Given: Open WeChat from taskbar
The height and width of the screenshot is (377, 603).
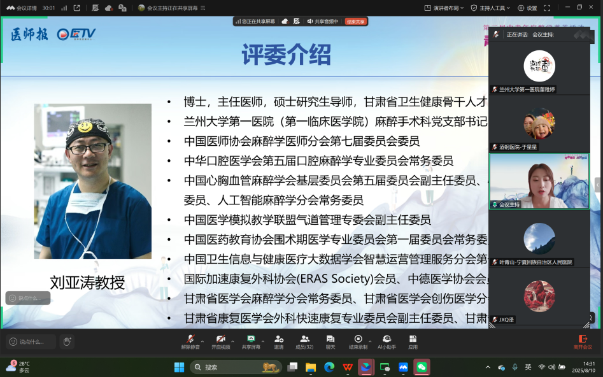Looking at the screenshot, I should click(x=422, y=367).
